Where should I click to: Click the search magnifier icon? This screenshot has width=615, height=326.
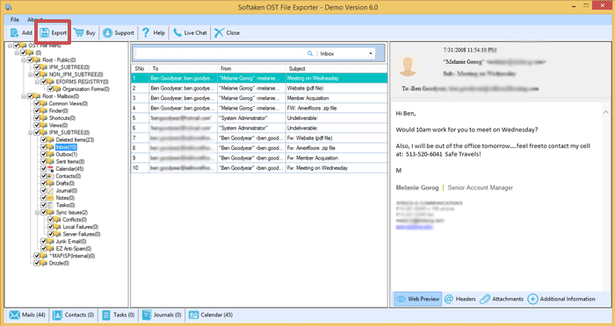[x=310, y=53]
